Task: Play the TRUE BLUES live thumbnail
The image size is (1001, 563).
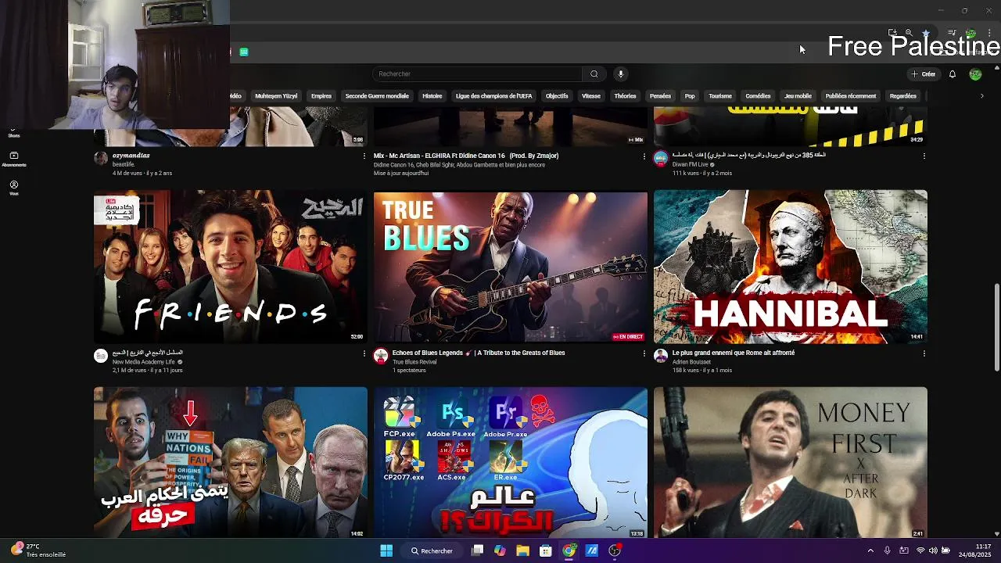Action: [511, 267]
